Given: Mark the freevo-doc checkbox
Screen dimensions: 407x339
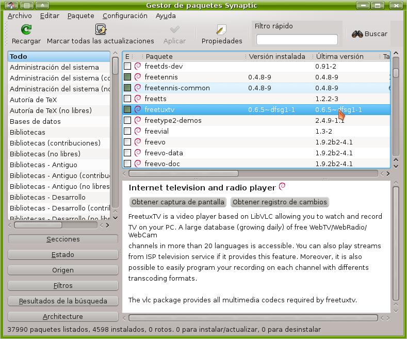Looking at the screenshot, I should click(x=127, y=164).
